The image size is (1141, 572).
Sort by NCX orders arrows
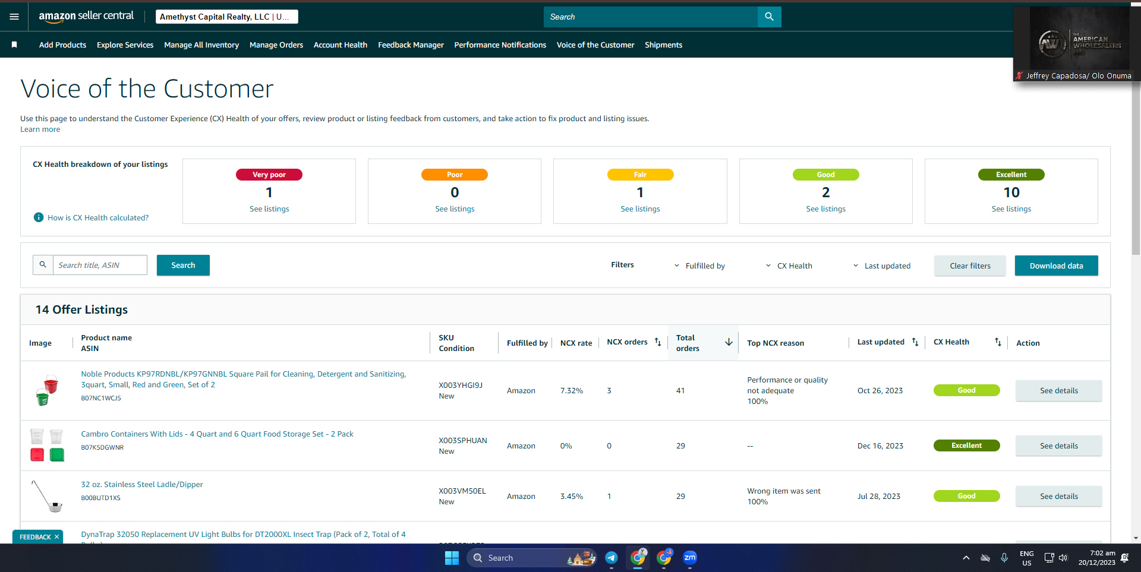(658, 342)
